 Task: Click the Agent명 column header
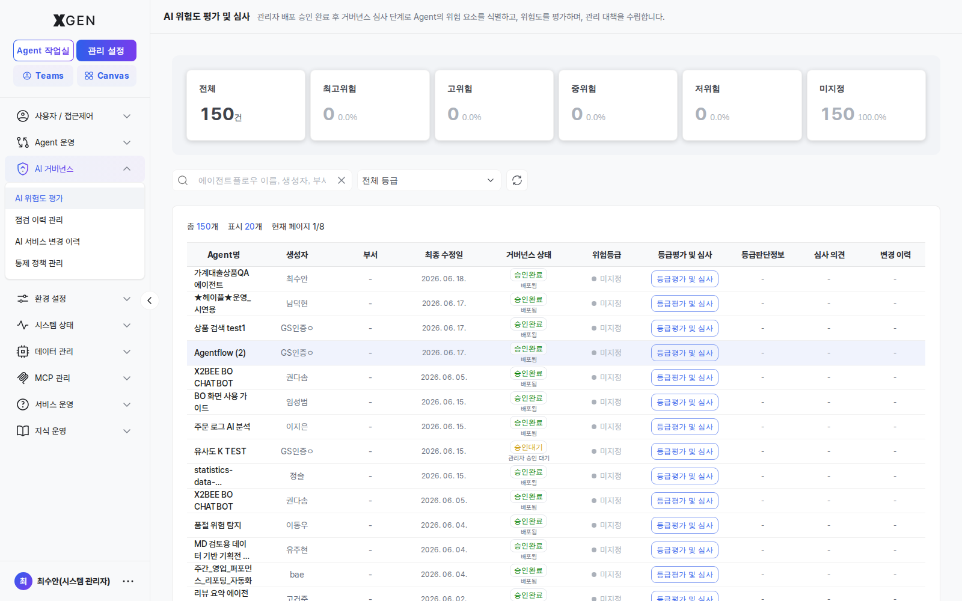224,255
